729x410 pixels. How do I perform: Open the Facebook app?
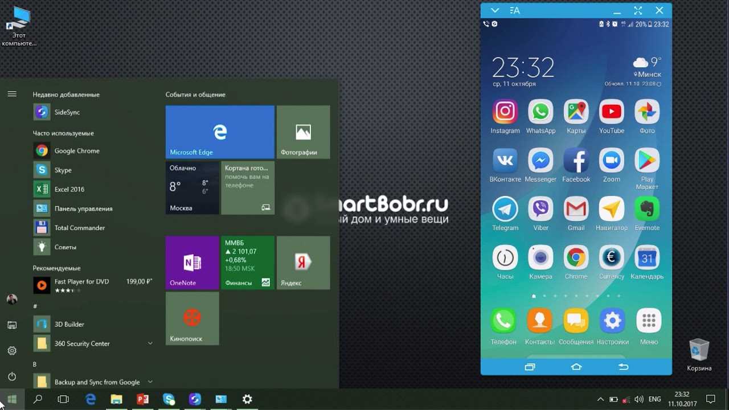pyautogui.click(x=576, y=161)
